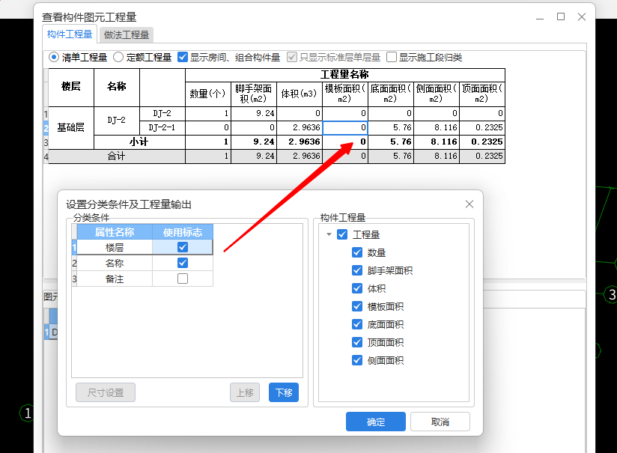617x453 pixels.
Task: Select 属性名称 column header
Action: [x=115, y=232]
